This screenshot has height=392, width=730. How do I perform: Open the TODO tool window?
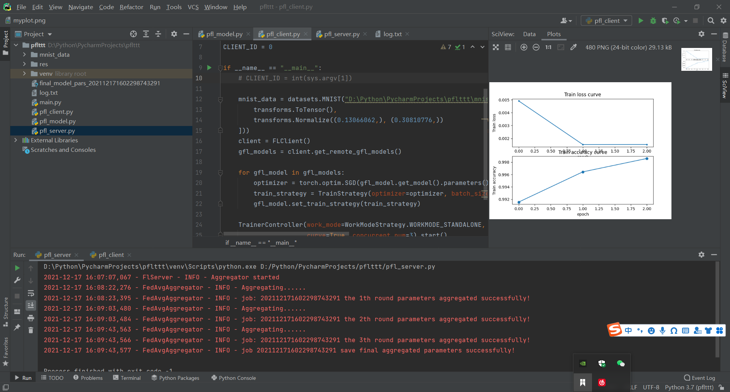(52, 378)
